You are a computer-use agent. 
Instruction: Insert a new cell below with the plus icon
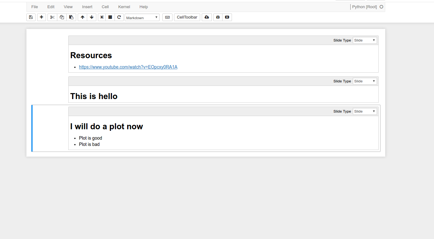tap(42, 17)
